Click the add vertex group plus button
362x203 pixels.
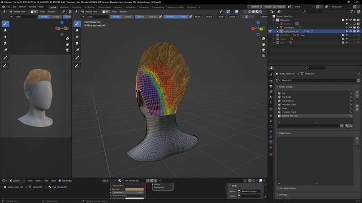(357, 92)
